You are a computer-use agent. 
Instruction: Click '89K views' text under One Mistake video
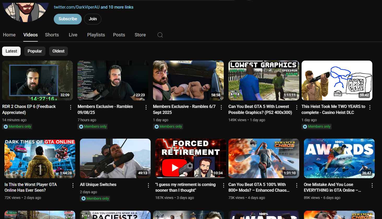coord(312,198)
